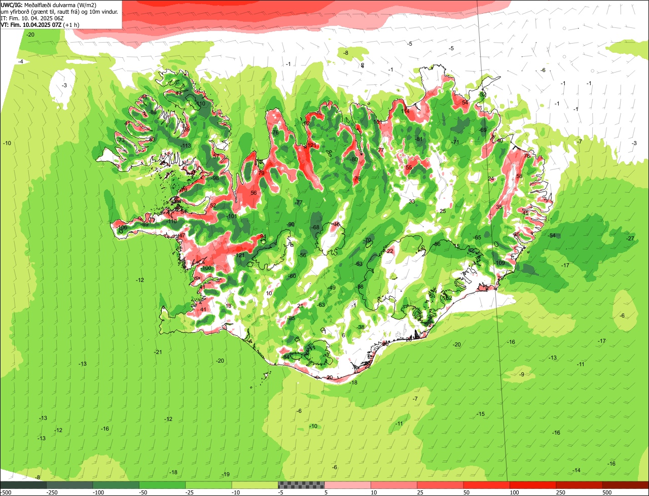Click the map value '77' in northern Iceland

(381, 150)
